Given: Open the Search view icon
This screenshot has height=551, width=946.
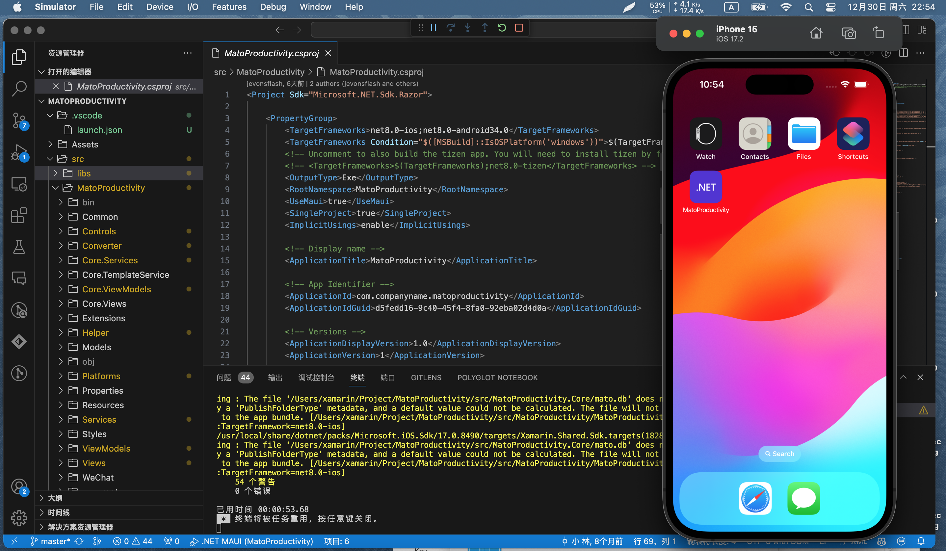Looking at the screenshot, I should pos(19,88).
